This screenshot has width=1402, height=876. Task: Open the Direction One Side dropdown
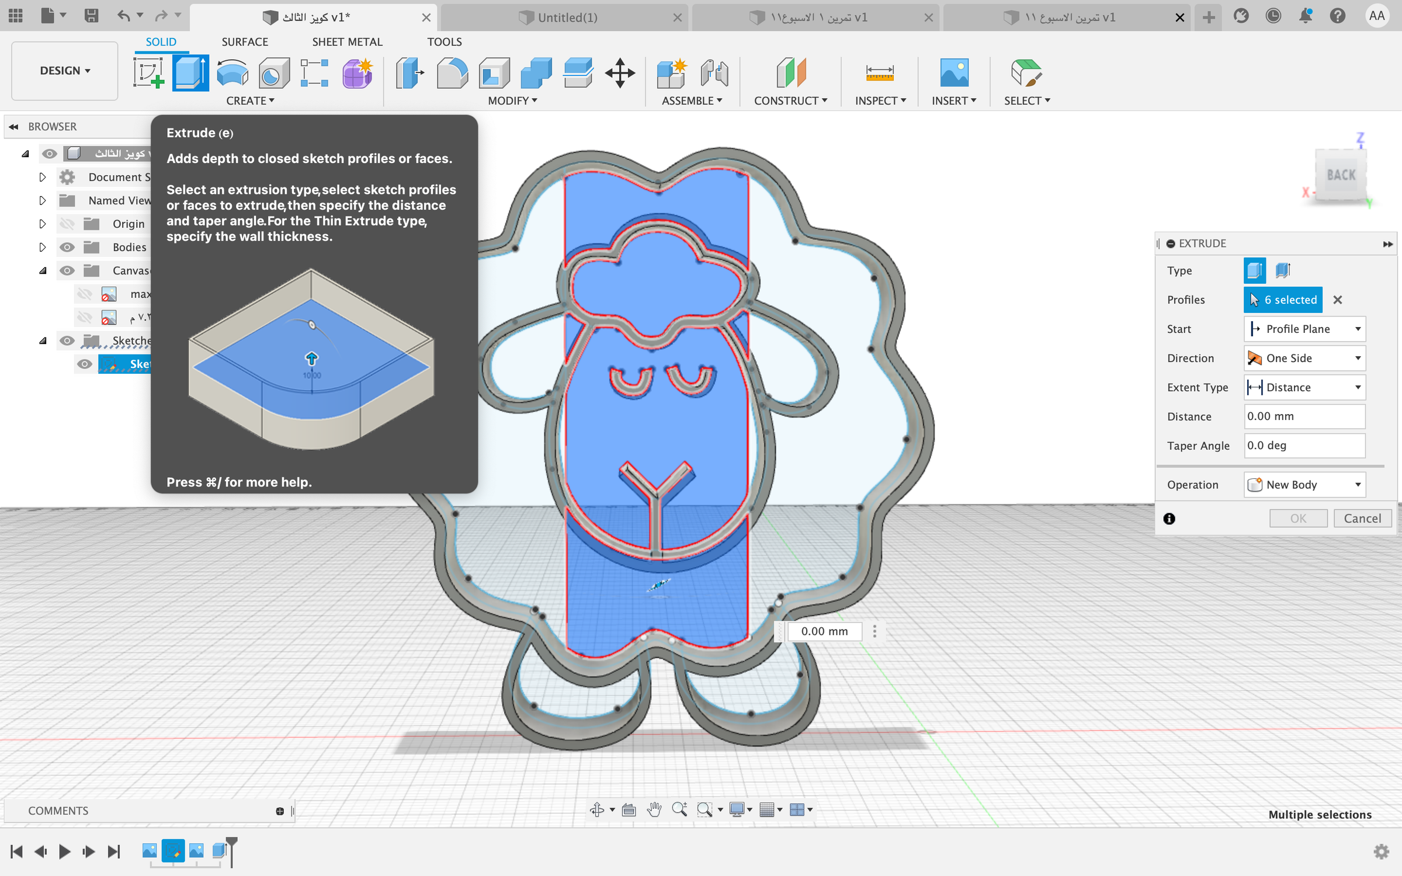(1304, 358)
